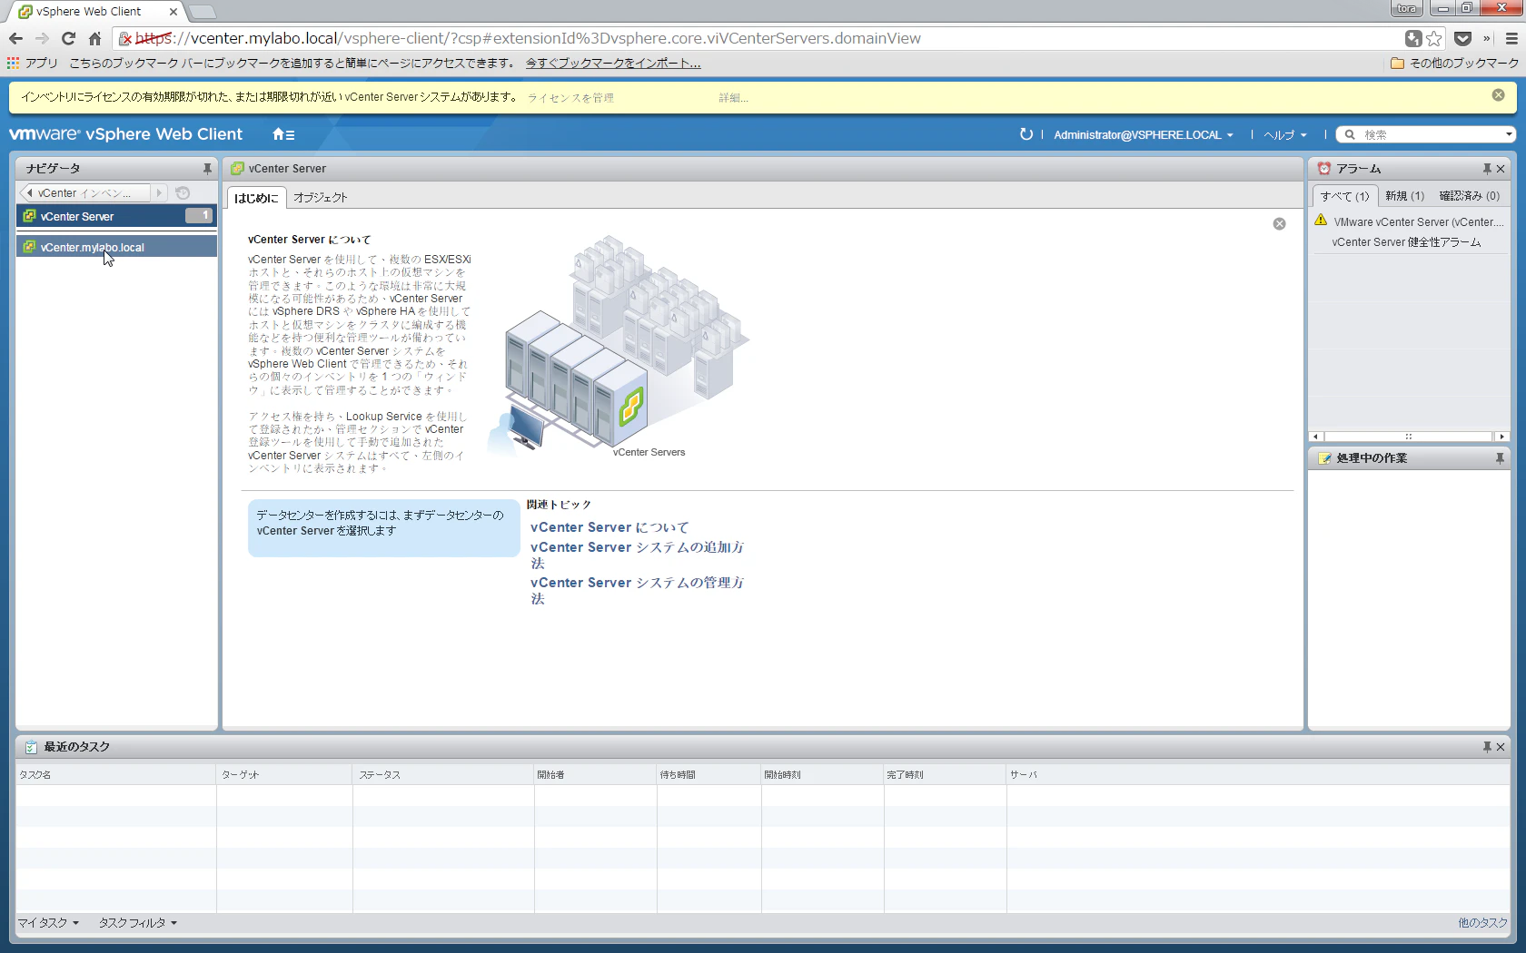The width and height of the screenshot is (1526, 953).
Task: Show all alarms tab
Action: (1344, 196)
